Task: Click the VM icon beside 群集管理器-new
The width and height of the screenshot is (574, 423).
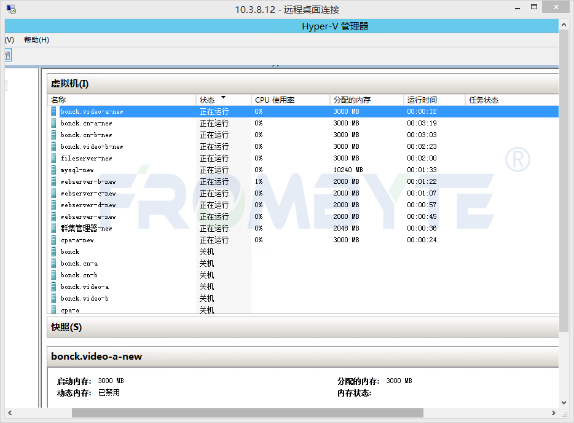Action: pos(54,228)
